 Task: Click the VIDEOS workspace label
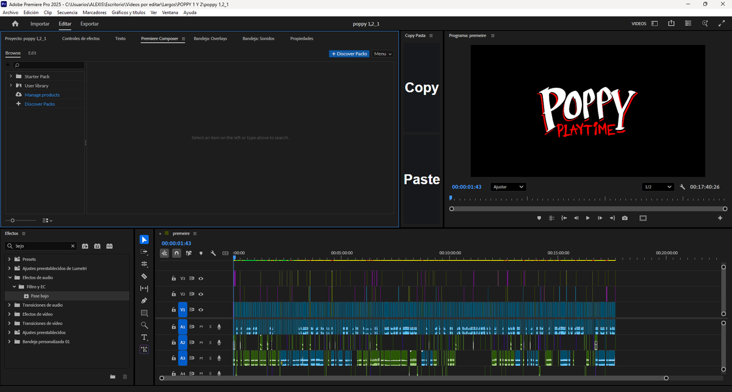639,24
